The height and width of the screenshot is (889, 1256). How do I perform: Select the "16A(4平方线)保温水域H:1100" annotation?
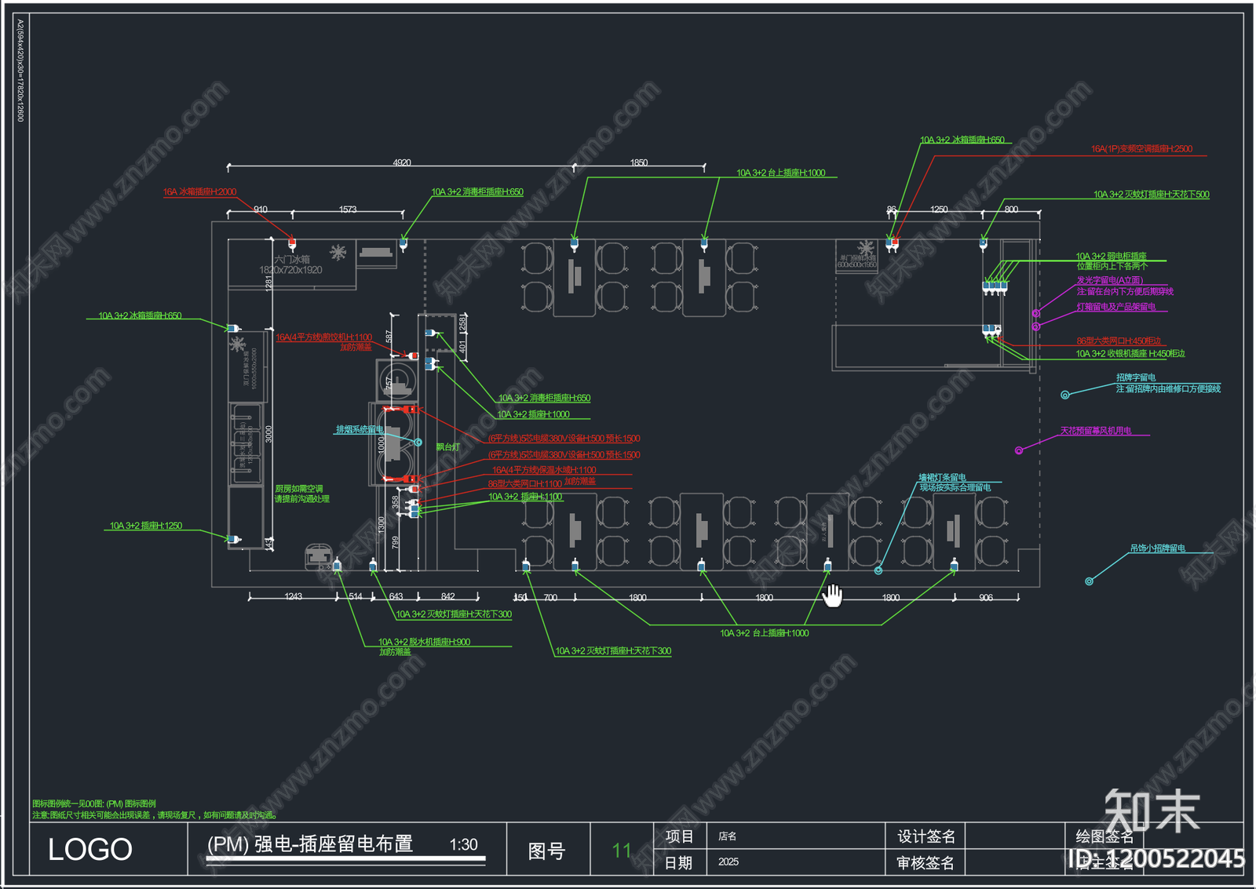(x=544, y=469)
